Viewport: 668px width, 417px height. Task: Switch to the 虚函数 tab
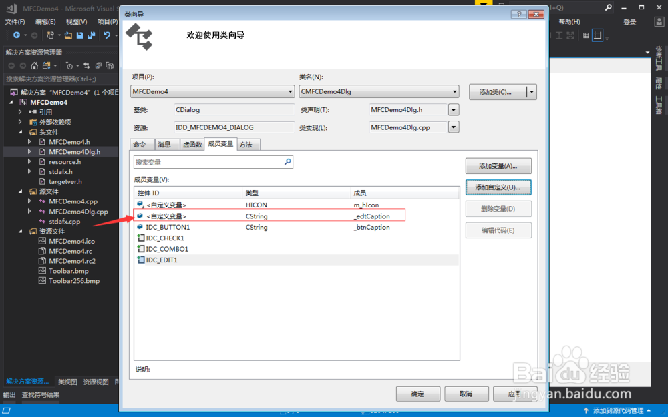coord(192,145)
